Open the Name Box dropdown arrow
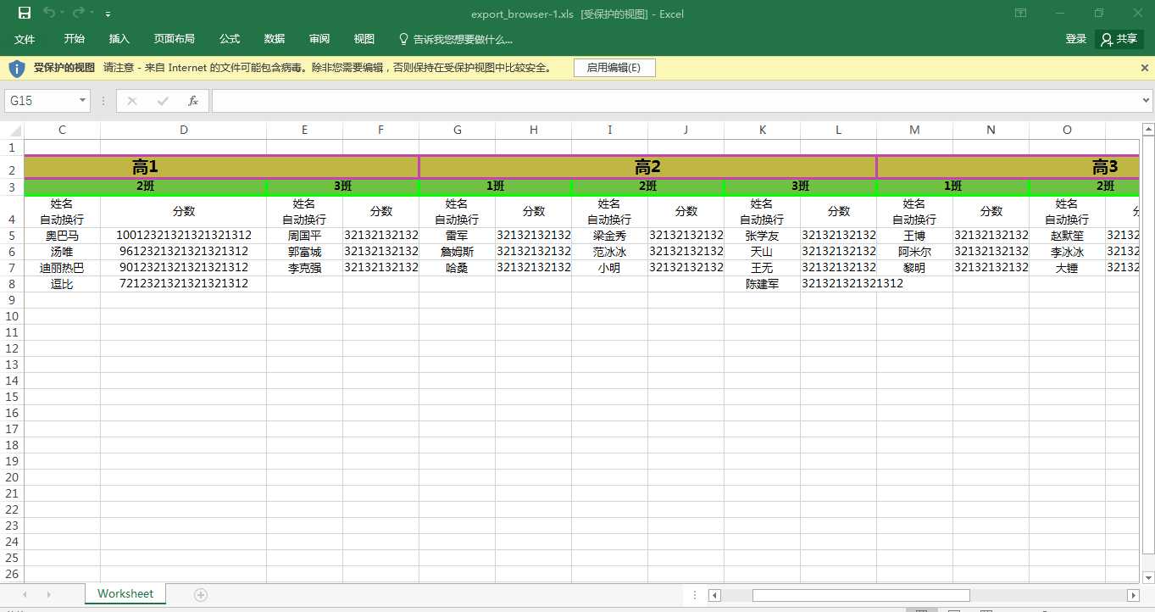1155x612 pixels. tap(82, 101)
